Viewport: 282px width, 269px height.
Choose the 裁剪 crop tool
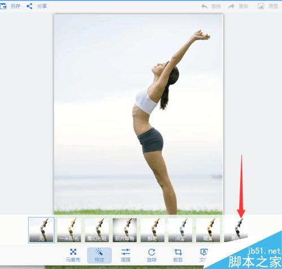pyautogui.click(x=178, y=255)
